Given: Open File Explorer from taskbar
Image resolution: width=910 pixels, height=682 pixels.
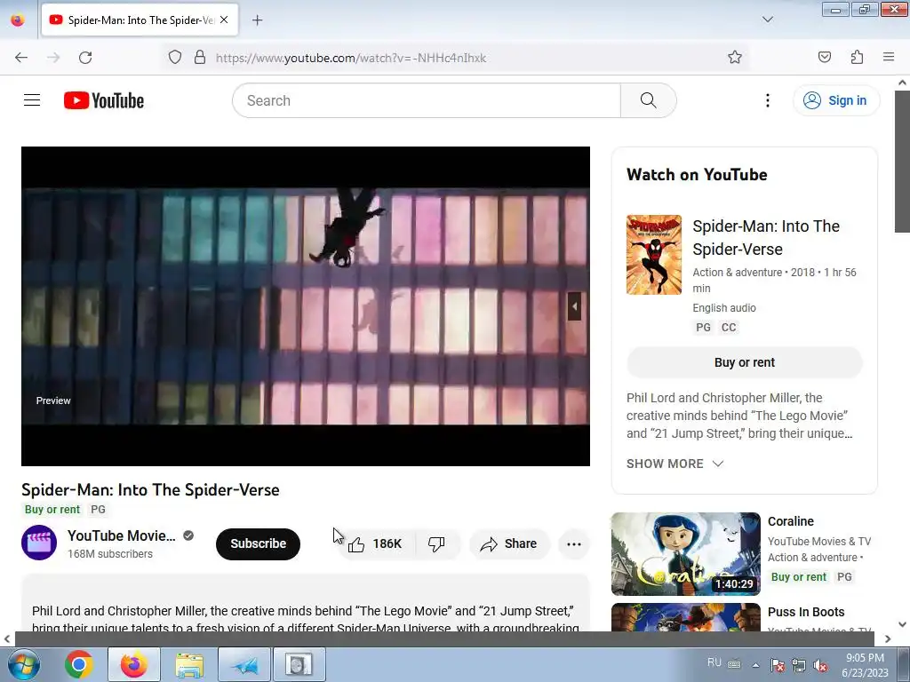Looking at the screenshot, I should coord(189,664).
